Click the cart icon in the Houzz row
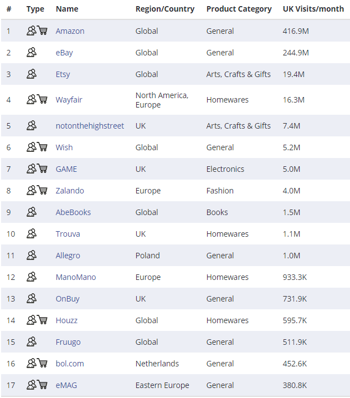 (42, 320)
